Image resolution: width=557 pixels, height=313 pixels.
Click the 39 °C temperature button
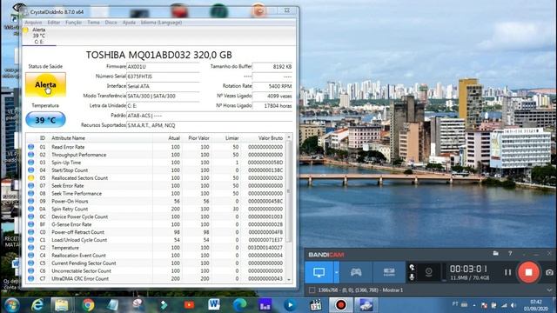[45, 120]
